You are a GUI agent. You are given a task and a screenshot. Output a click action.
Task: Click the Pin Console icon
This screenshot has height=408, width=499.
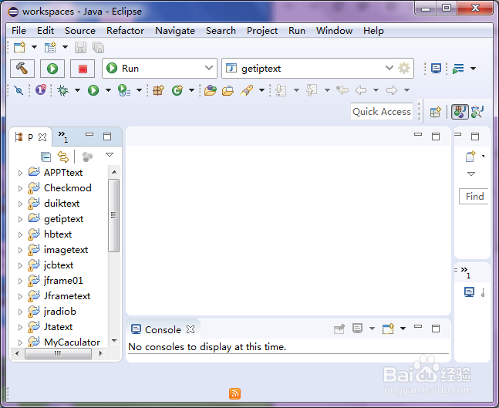click(339, 329)
